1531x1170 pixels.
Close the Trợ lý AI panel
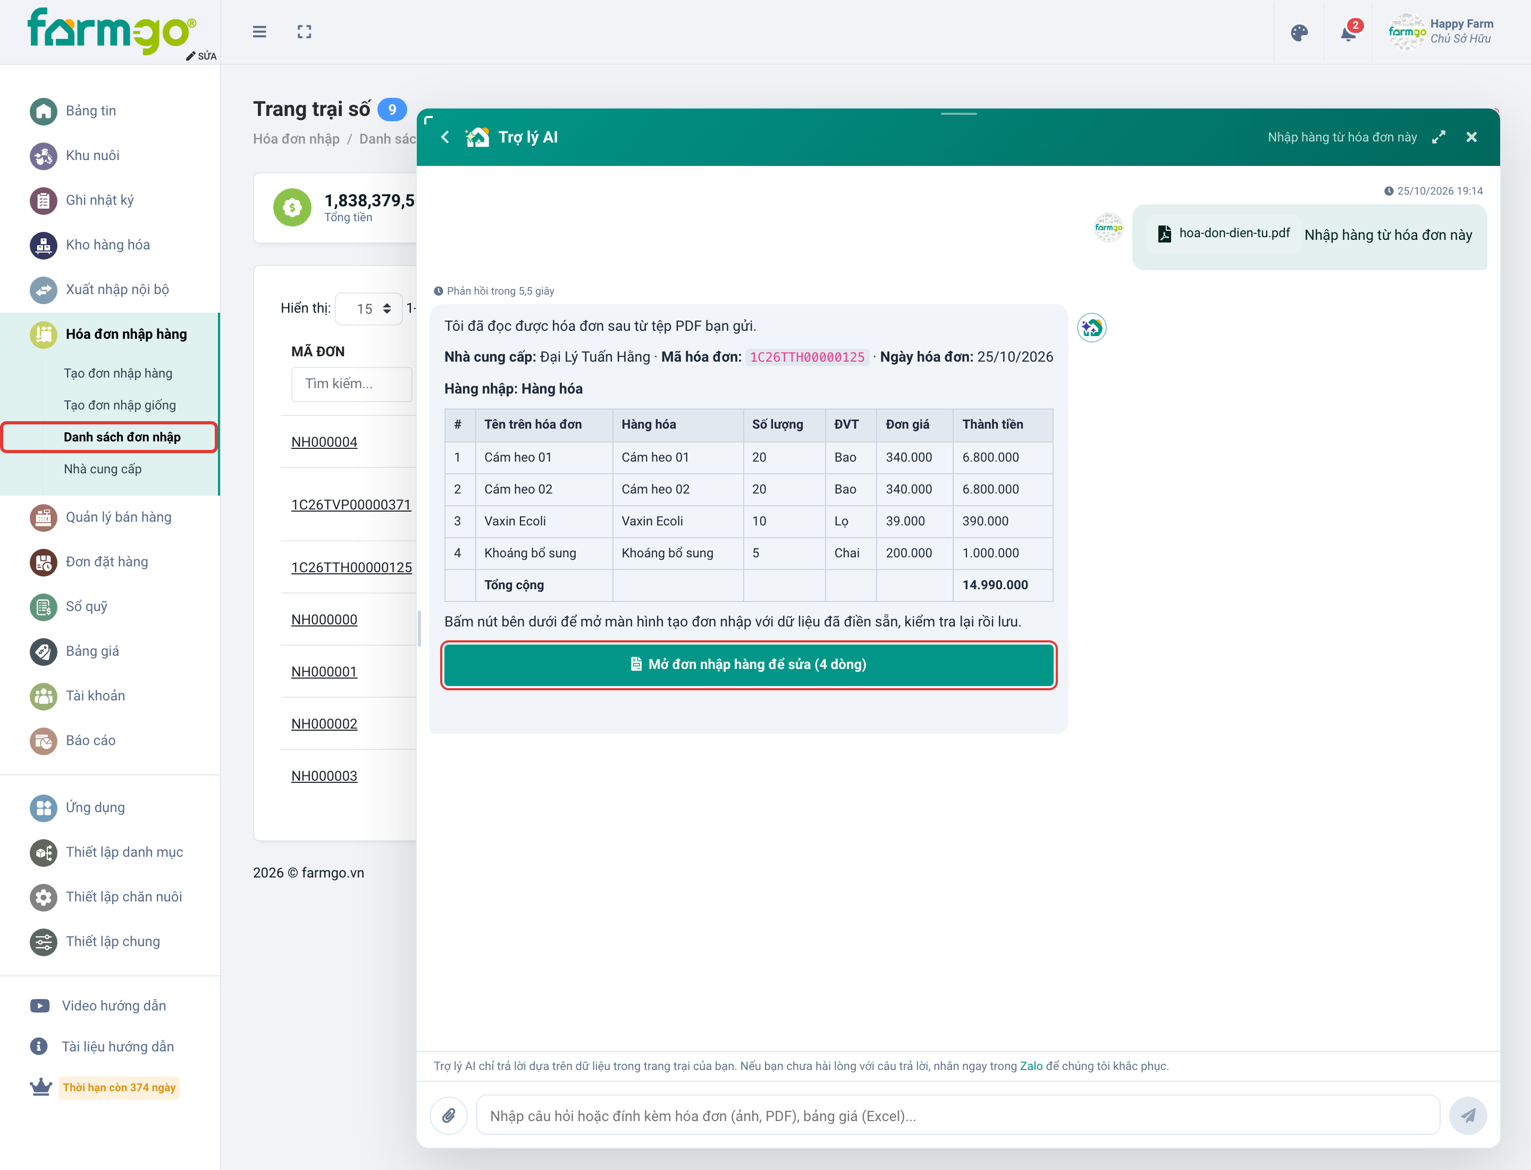[1471, 137]
